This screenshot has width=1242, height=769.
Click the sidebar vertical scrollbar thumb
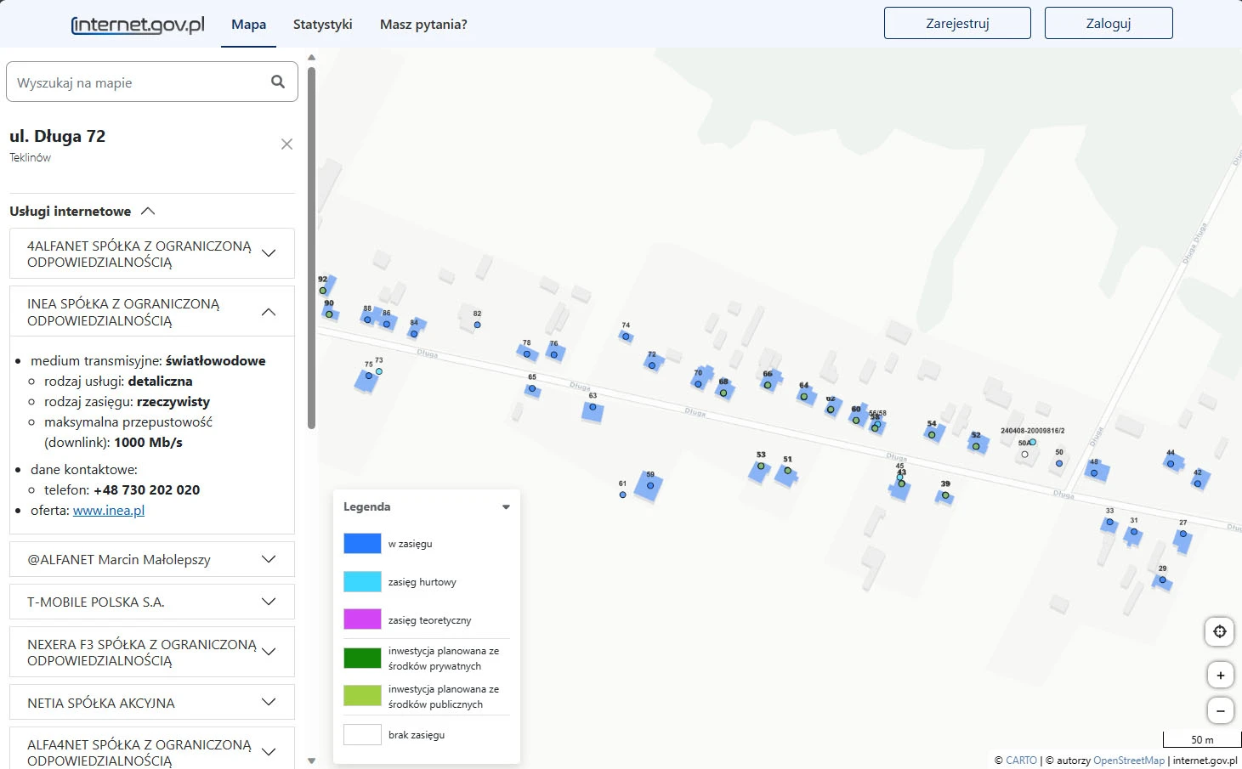(x=311, y=246)
